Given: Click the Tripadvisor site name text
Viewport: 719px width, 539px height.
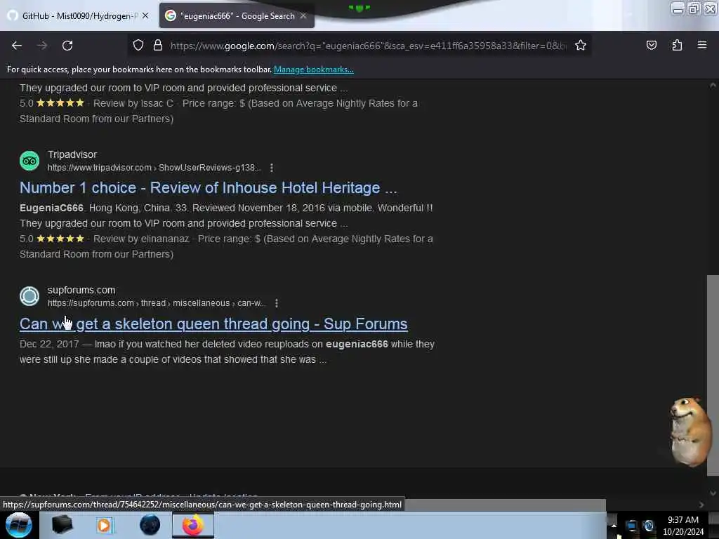Looking at the screenshot, I should coord(72,154).
